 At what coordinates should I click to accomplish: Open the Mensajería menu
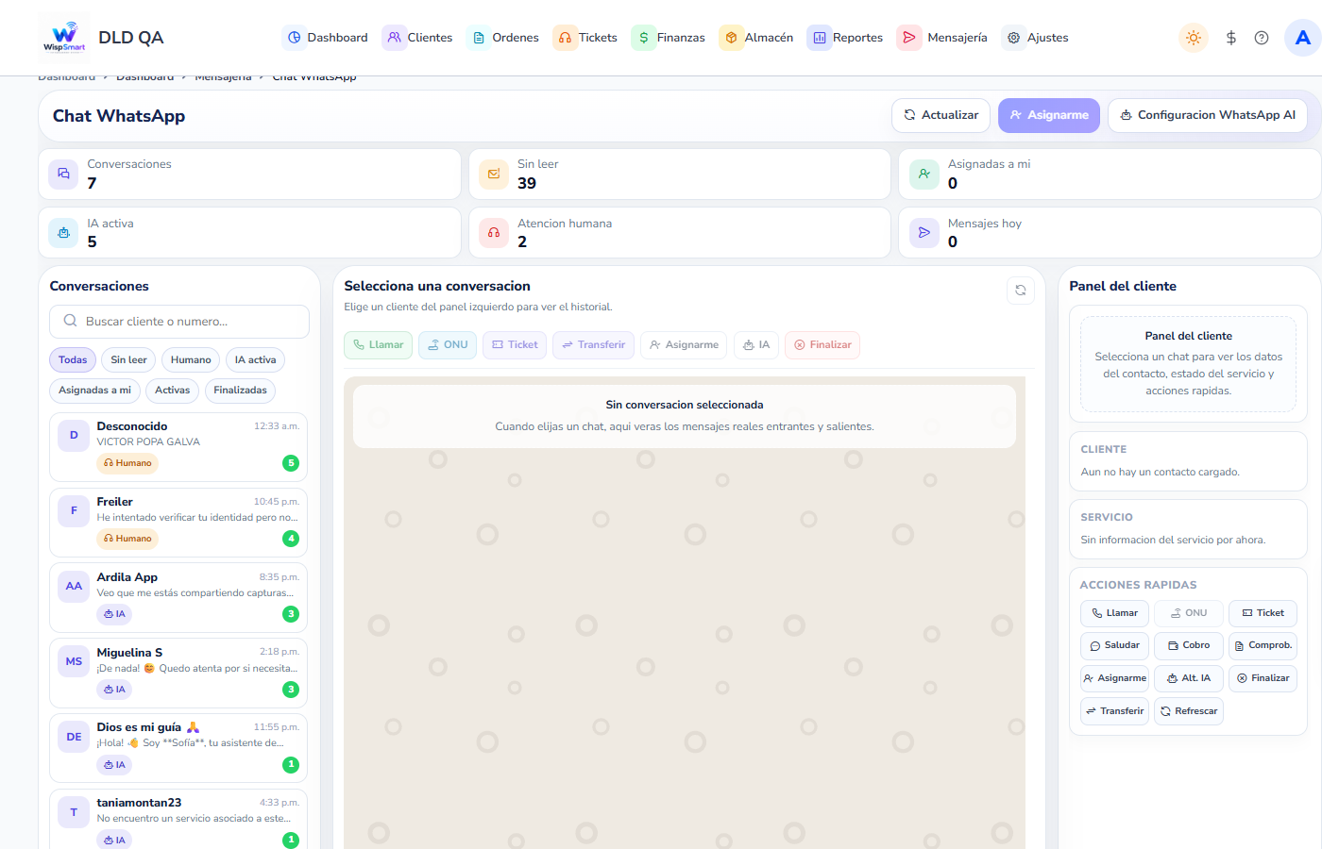coord(942,38)
